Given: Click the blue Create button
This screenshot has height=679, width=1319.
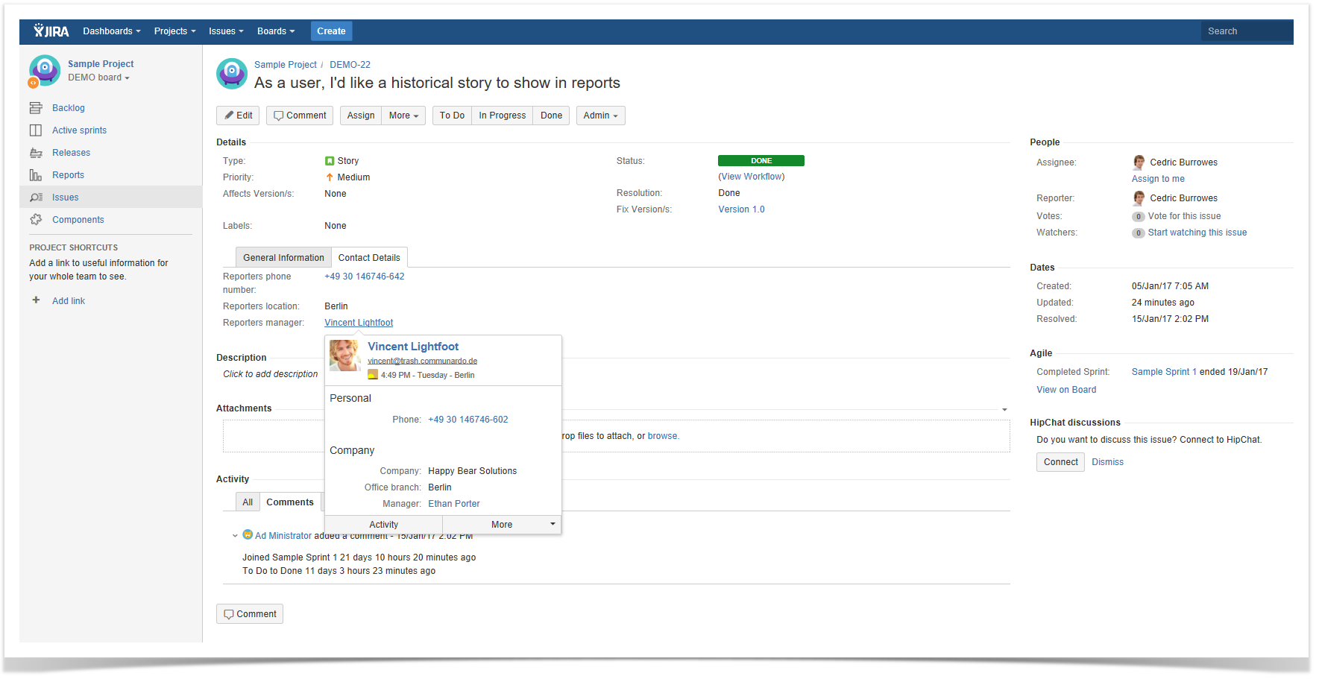Looking at the screenshot, I should tap(331, 31).
